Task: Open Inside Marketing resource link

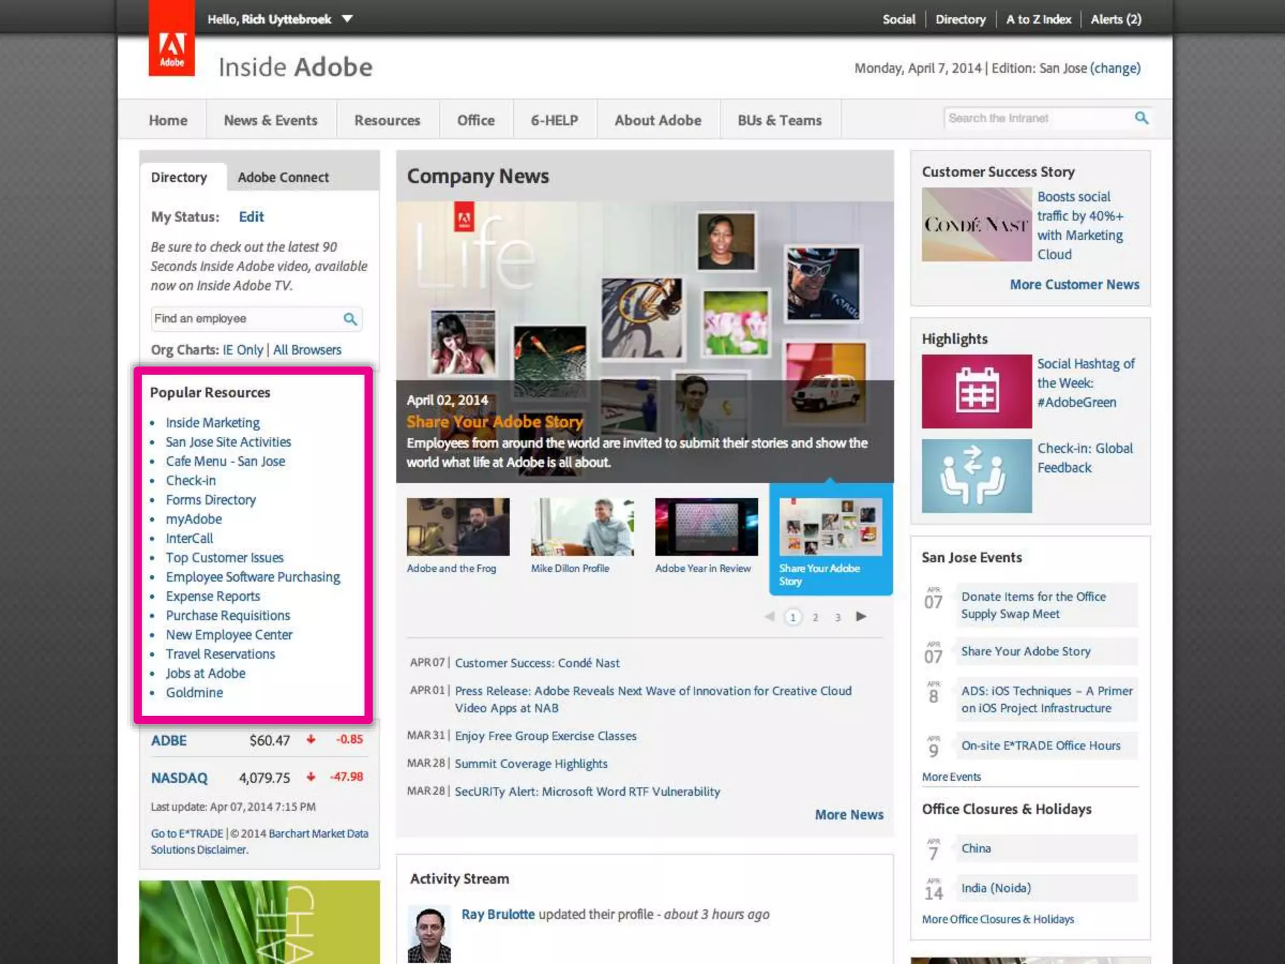Action: [x=213, y=422]
